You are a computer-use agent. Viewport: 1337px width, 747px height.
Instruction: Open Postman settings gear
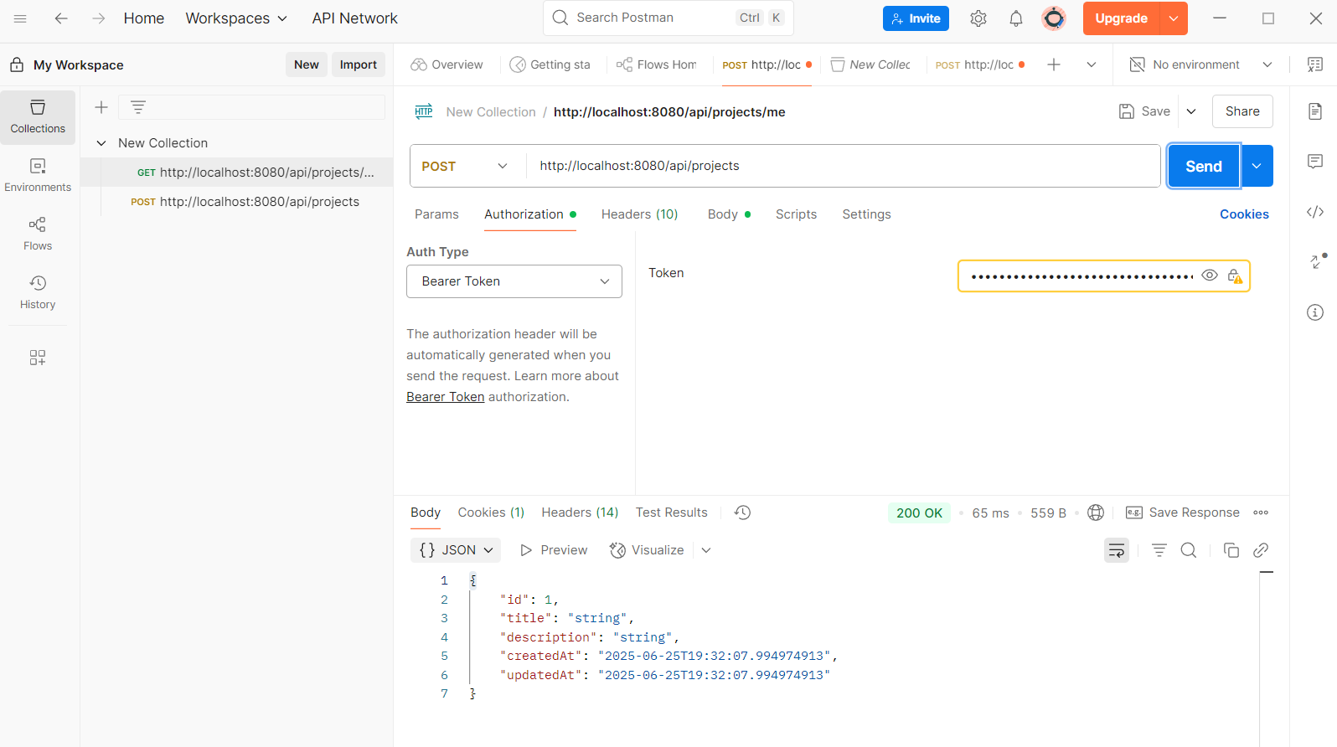[x=978, y=18]
